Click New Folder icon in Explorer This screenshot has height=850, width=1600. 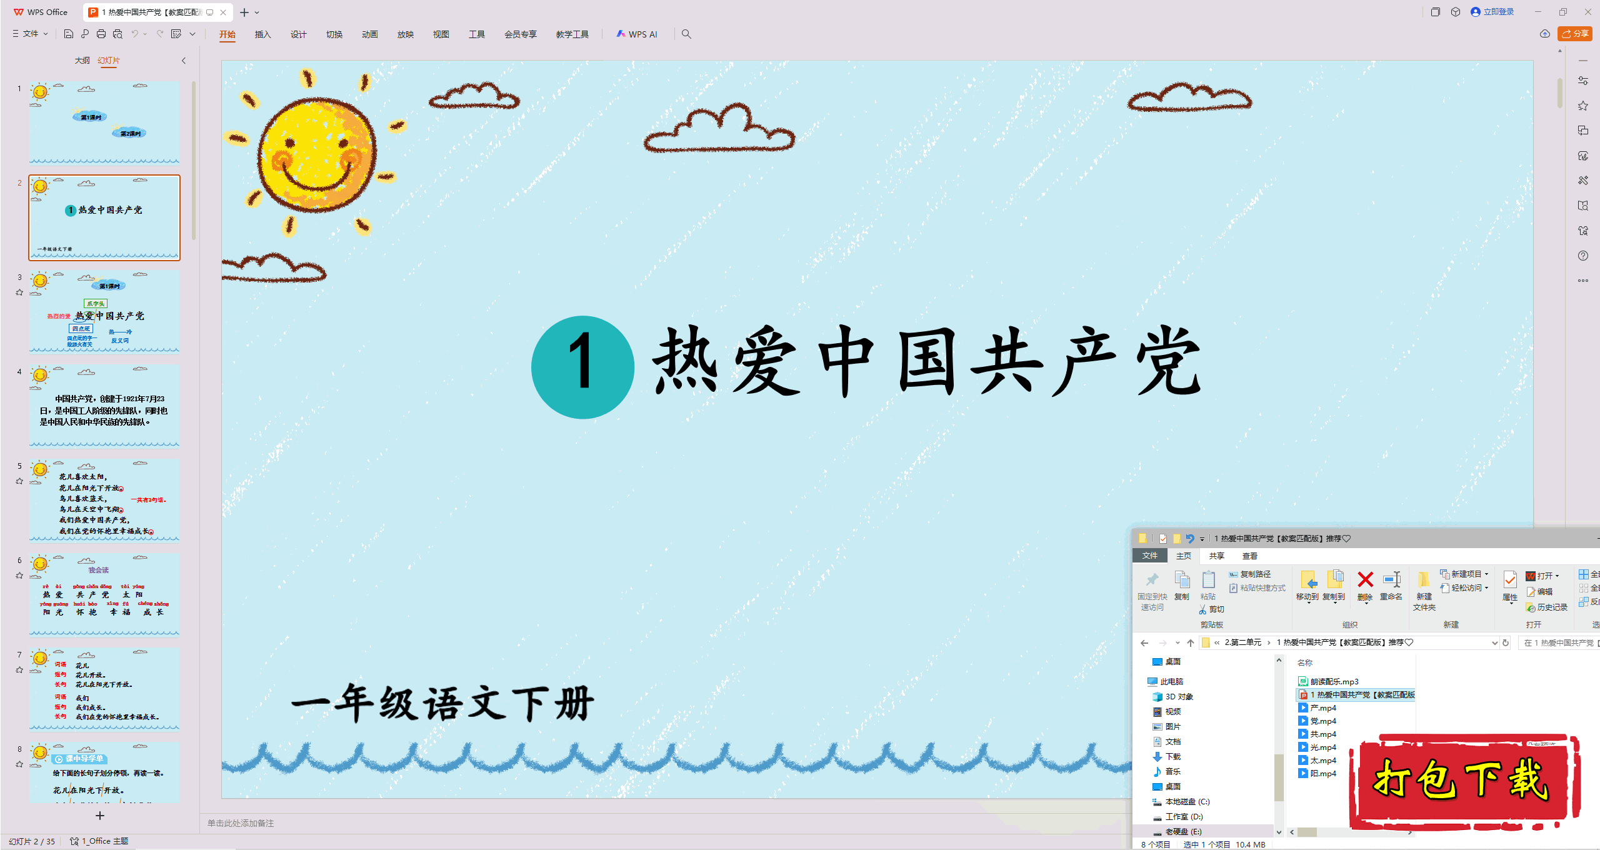1424,591
